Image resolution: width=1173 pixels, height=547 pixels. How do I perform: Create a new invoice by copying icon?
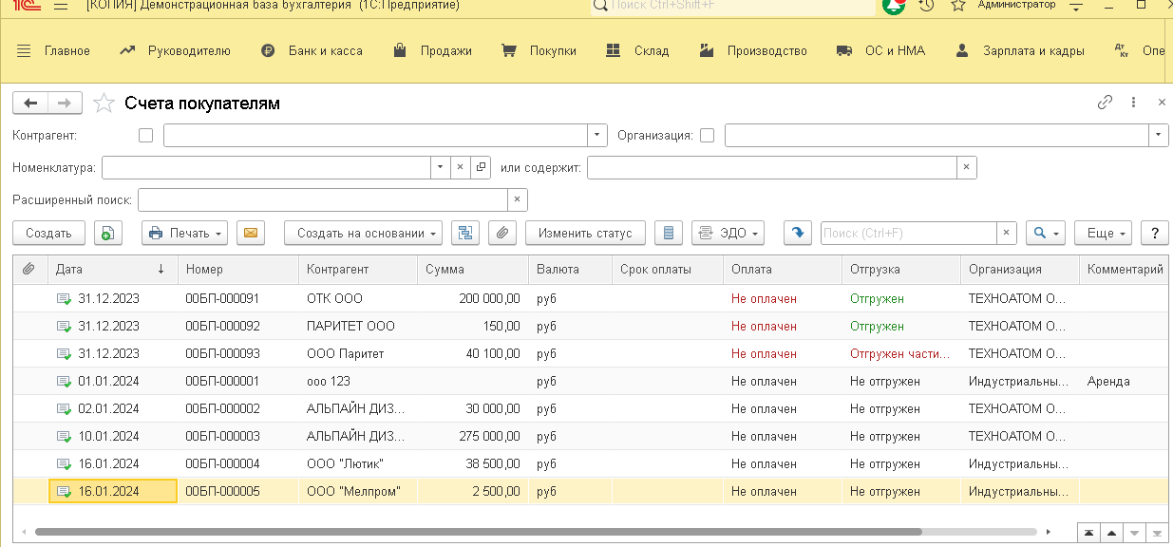108,233
